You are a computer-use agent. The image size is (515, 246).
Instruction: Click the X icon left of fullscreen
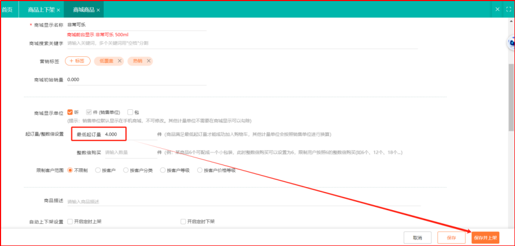(x=498, y=9)
